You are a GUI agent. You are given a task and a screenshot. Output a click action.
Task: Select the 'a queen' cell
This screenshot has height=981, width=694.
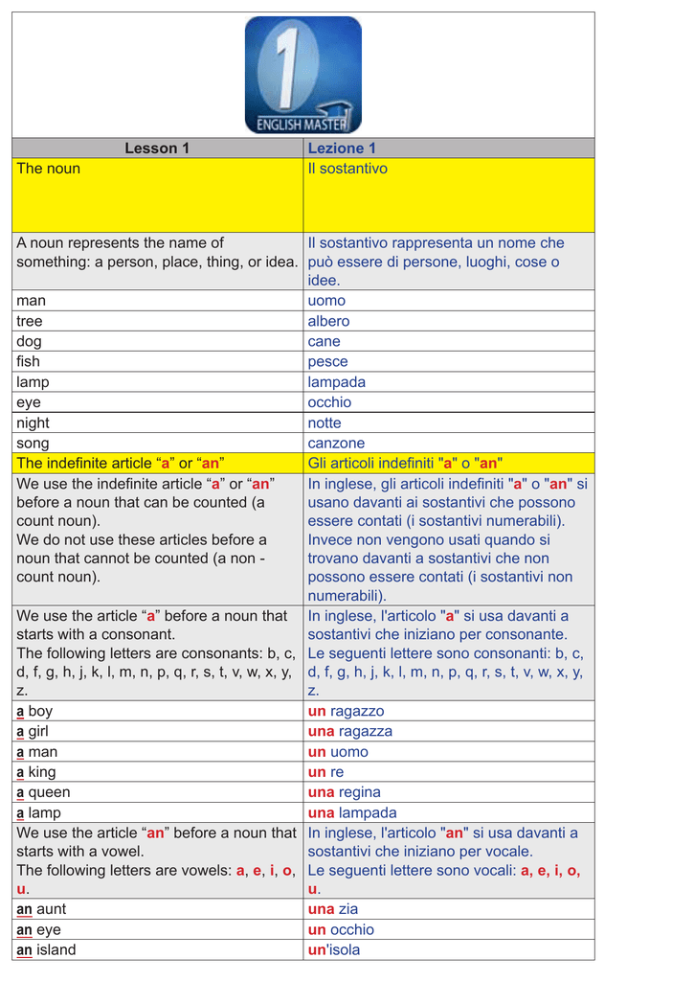(x=158, y=792)
